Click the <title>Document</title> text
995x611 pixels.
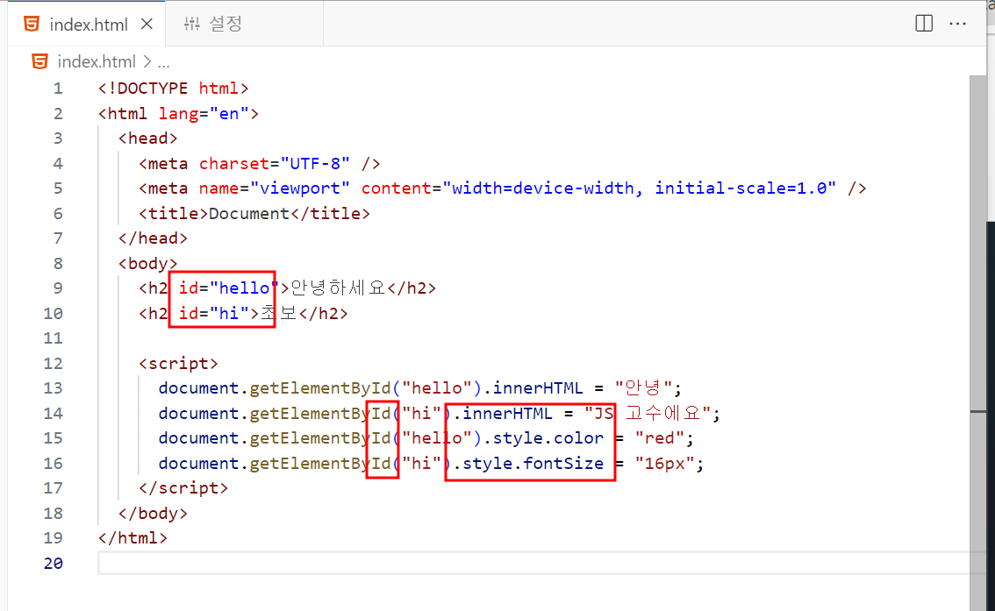click(254, 214)
